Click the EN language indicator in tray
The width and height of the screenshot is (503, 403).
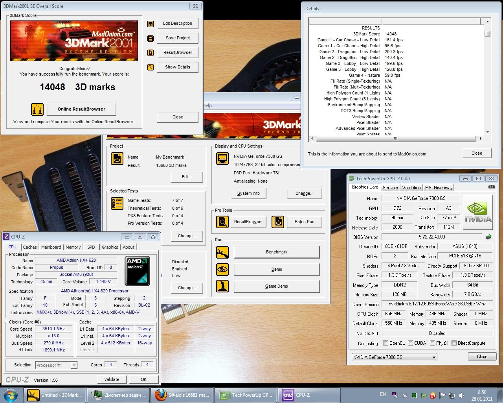(x=383, y=394)
